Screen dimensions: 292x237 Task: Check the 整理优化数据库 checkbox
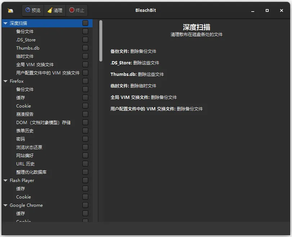click(85, 172)
